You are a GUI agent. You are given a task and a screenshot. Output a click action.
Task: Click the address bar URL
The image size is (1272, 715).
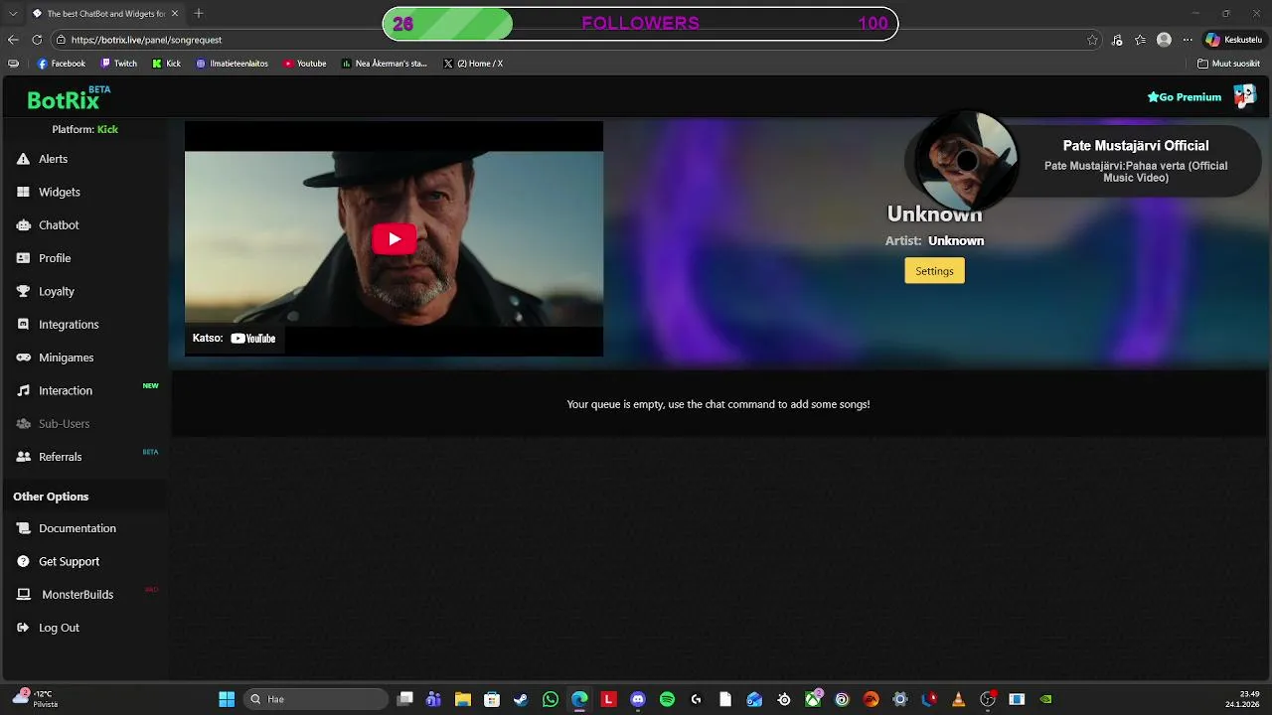146,40
